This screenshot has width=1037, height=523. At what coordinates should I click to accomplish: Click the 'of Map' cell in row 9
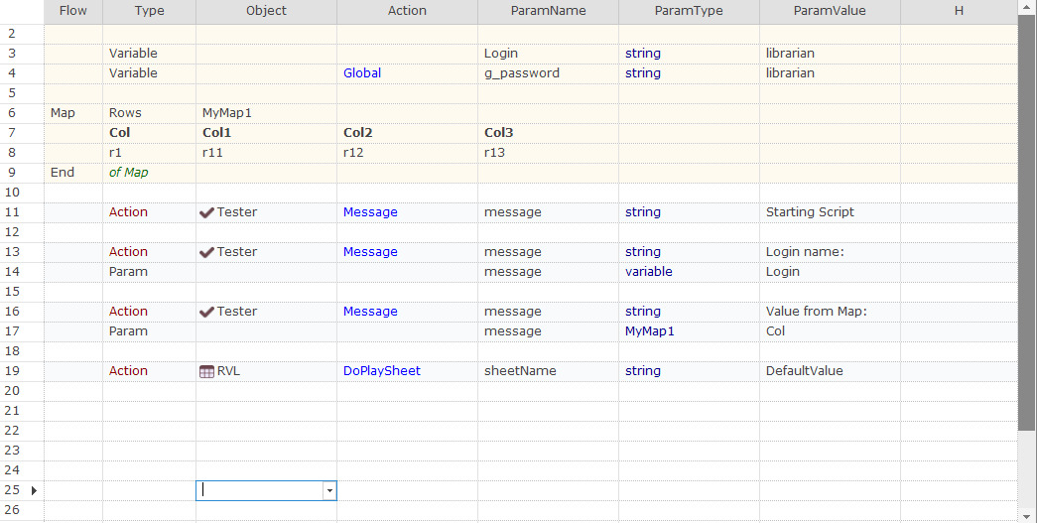point(149,173)
